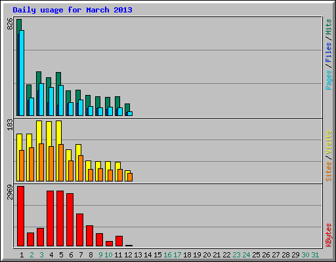Select the cyan Pages bar for day 5
This screenshot has width=336, height=262.
click(x=61, y=100)
